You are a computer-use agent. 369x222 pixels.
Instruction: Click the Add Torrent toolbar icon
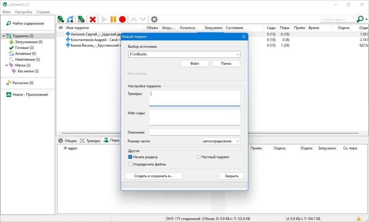pyautogui.click(x=61, y=19)
